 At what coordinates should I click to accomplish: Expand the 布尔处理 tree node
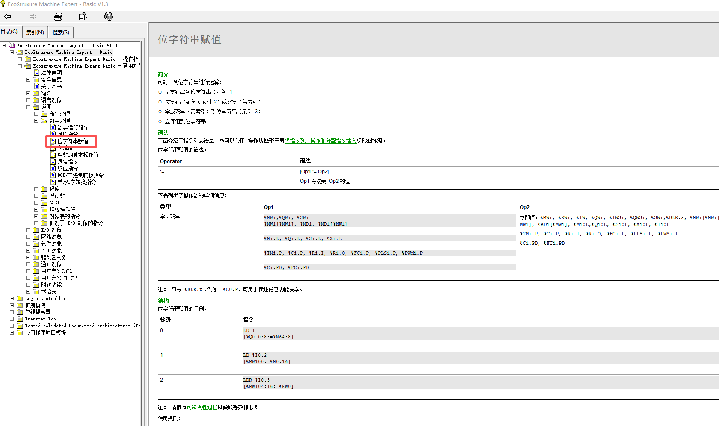36,114
